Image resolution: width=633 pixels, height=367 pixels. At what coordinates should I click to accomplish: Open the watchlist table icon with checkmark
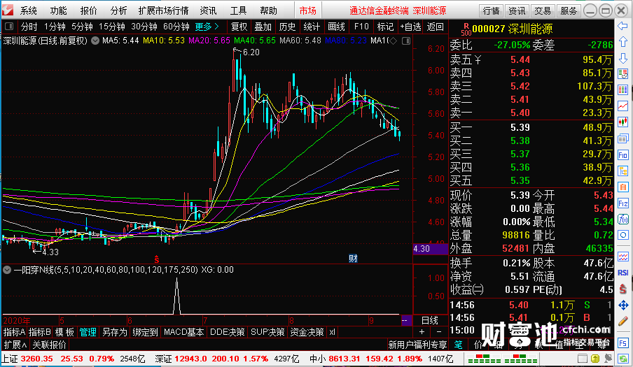point(623,74)
